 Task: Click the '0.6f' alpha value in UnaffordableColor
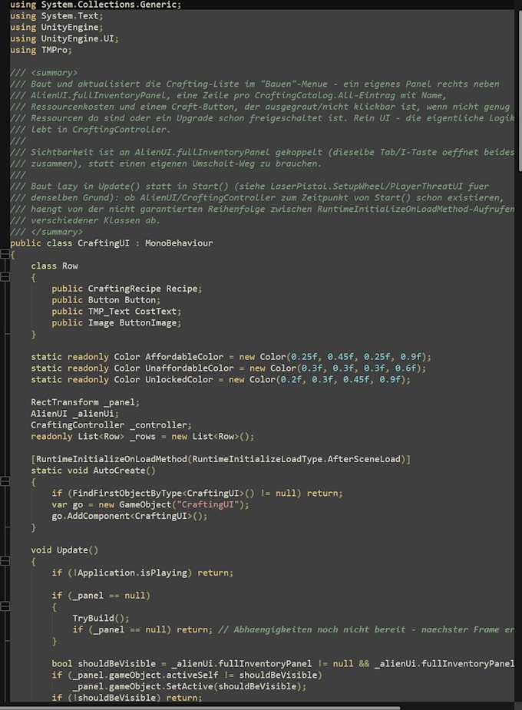click(x=405, y=368)
